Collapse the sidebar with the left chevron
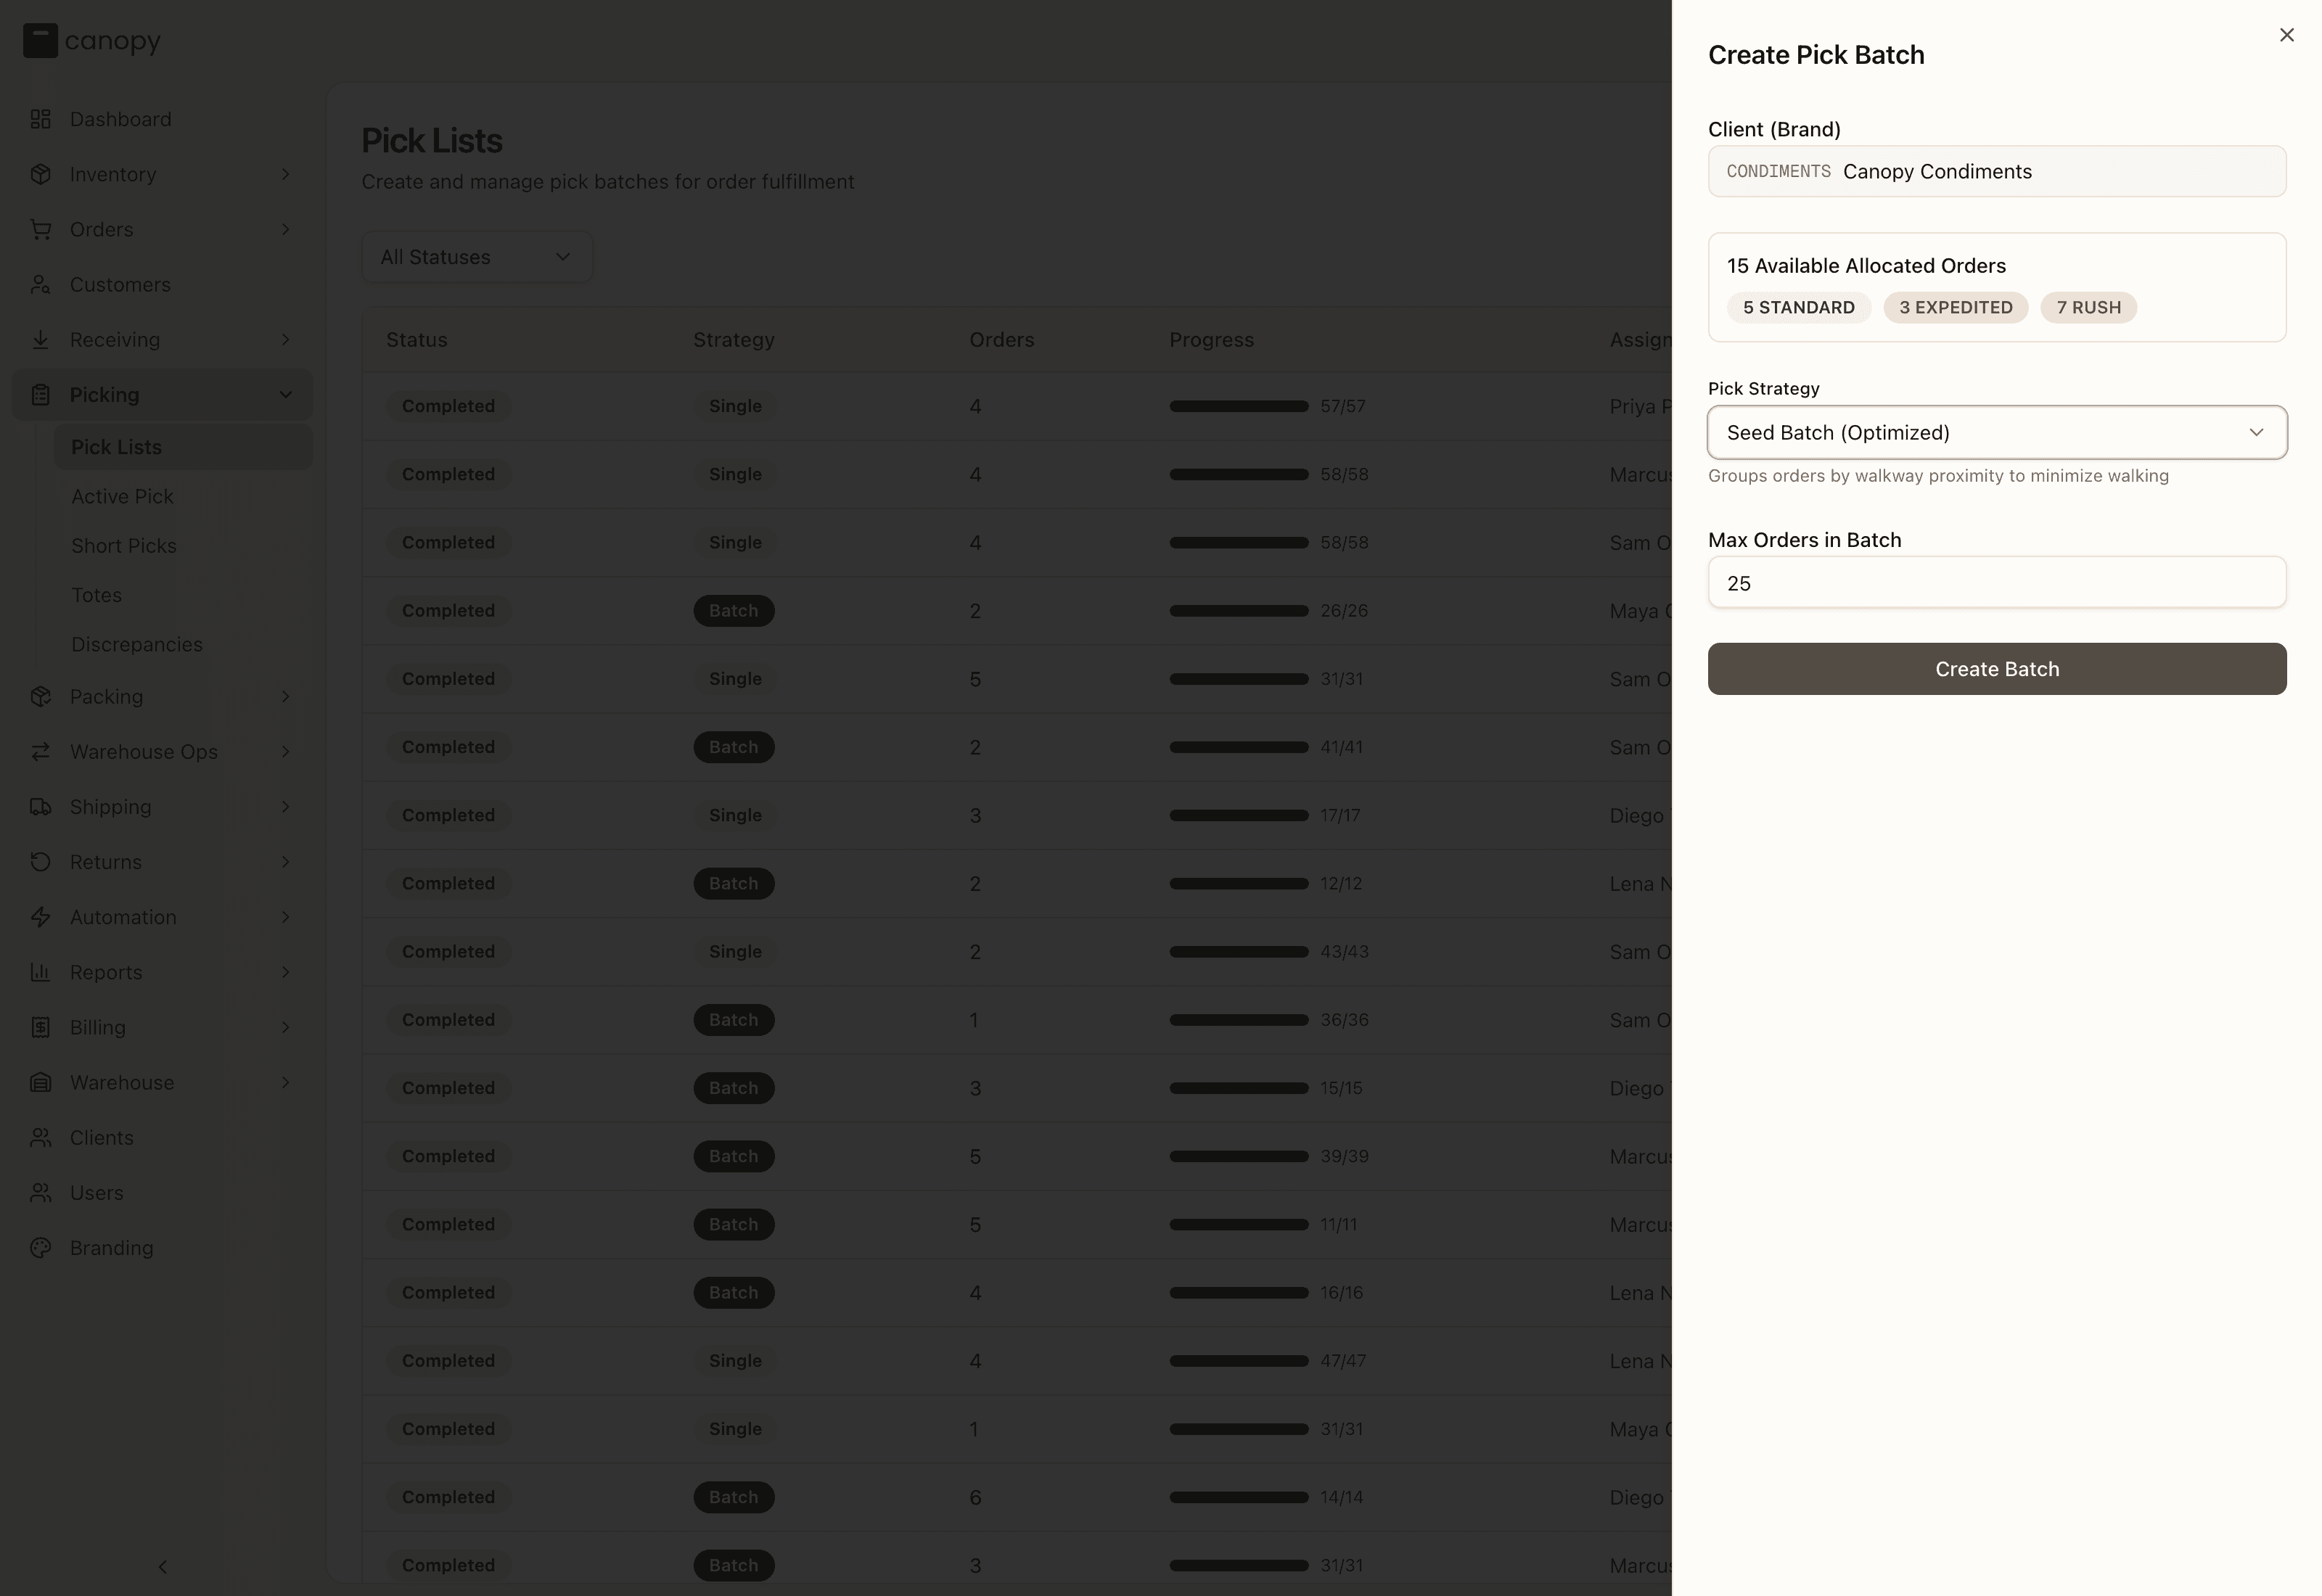The height and width of the screenshot is (1596, 2322). click(x=163, y=1567)
